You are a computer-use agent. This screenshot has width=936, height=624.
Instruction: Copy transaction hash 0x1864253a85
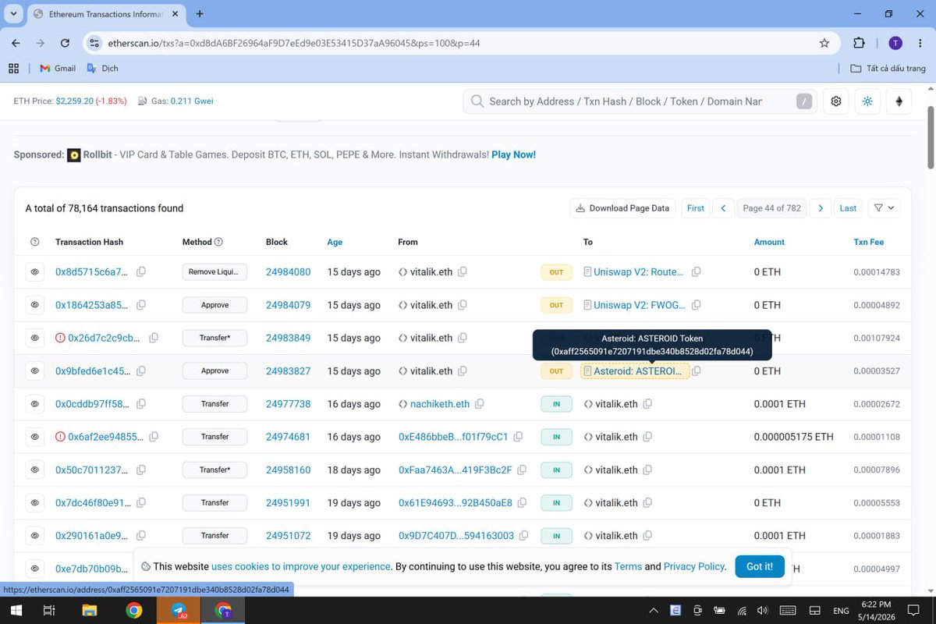(x=141, y=305)
